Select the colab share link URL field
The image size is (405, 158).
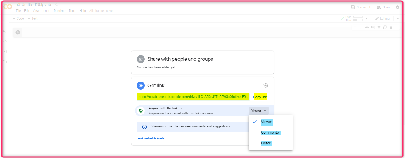pyautogui.click(x=193, y=97)
